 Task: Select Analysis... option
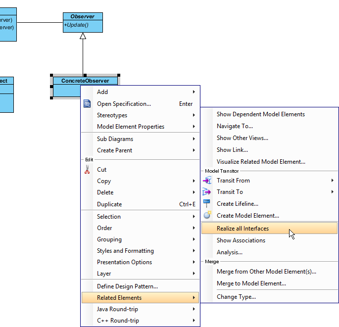tap(269, 252)
